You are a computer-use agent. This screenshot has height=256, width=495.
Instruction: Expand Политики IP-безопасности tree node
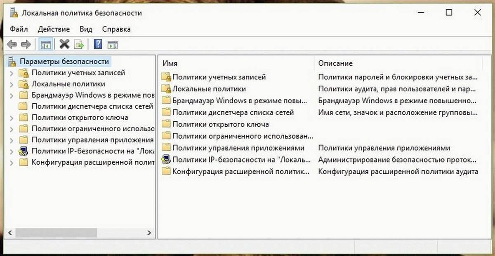(x=12, y=151)
